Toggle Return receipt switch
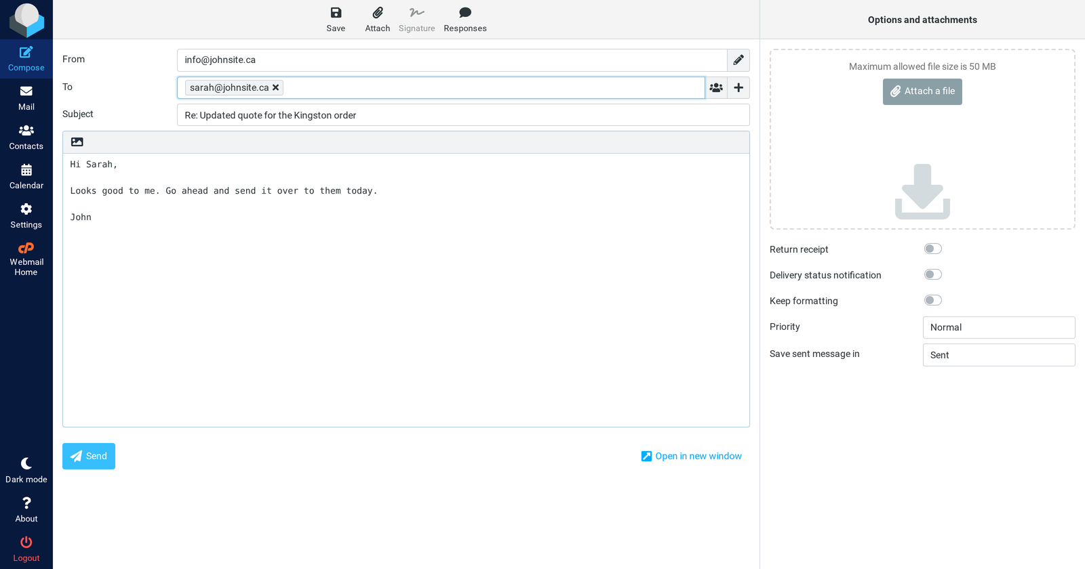The height and width of the screenshot is (569, 1085). coord(933,249)
